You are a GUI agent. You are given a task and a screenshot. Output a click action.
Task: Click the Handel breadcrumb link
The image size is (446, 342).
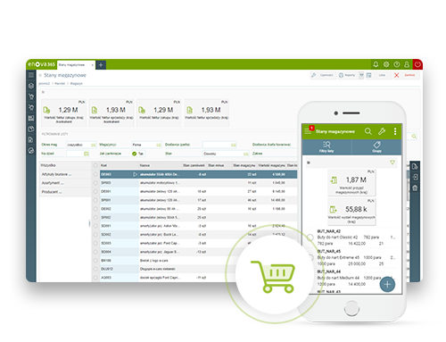coord(60,84)
